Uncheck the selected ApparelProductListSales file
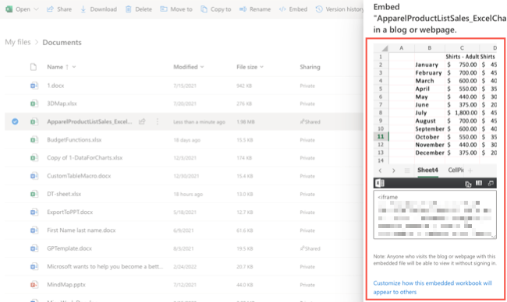507x302 pixels. [15, 121]
